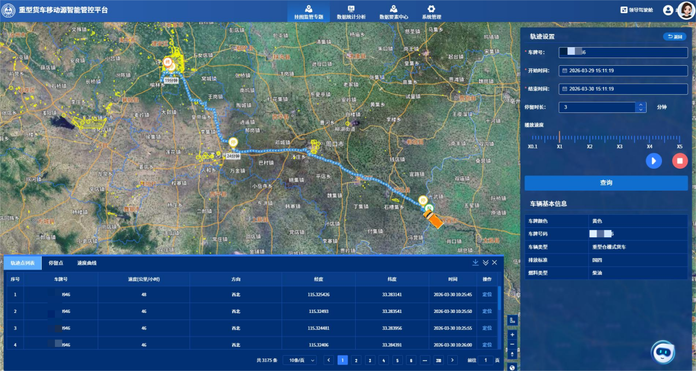Open 数据统计分析 in top navigation
This screenshot has height=371, width=696.
(x=351, y=12)
